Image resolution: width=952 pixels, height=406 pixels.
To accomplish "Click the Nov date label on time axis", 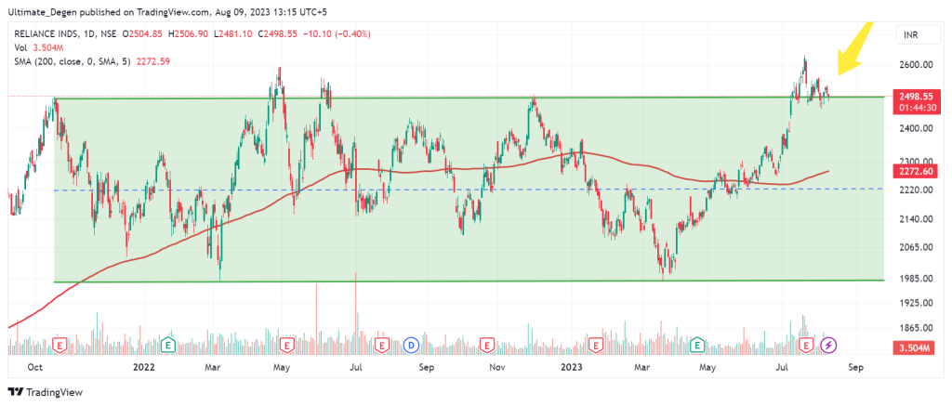I will (x=498, y=367).
